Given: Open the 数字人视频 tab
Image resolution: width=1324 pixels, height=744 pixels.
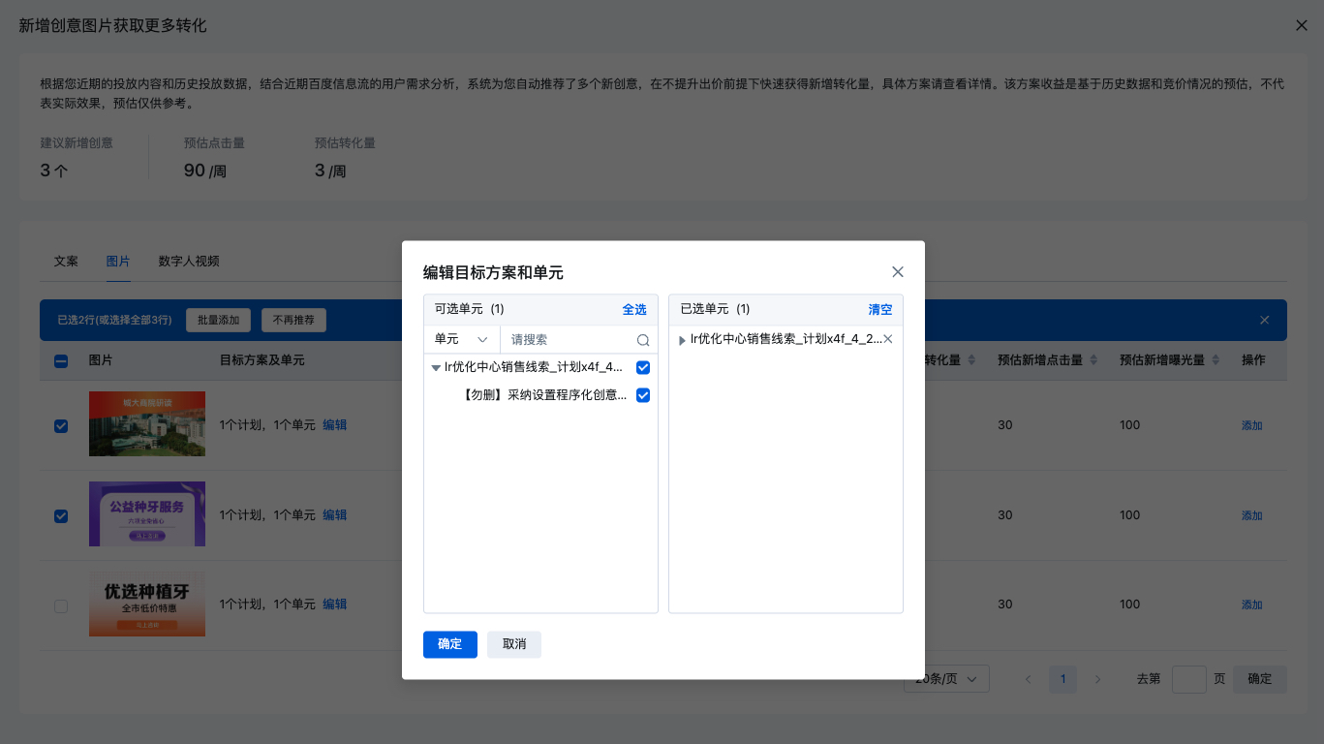Looking at the screenshot, I should click(x=189, y=262).
